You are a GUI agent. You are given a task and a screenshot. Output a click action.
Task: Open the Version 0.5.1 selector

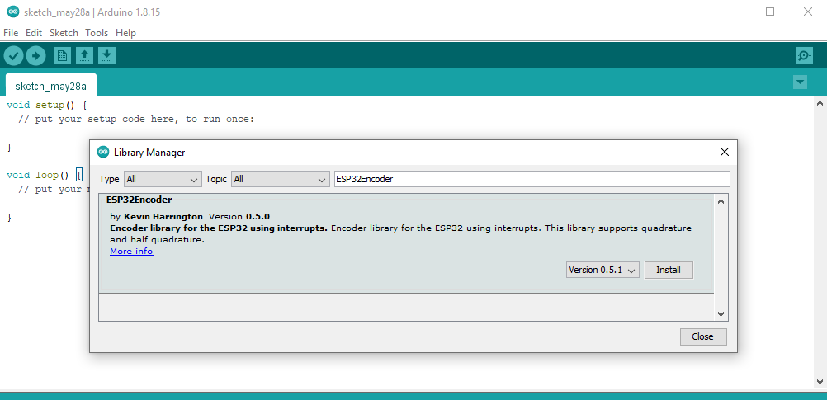pyautogui.click(x=603, y=270)
